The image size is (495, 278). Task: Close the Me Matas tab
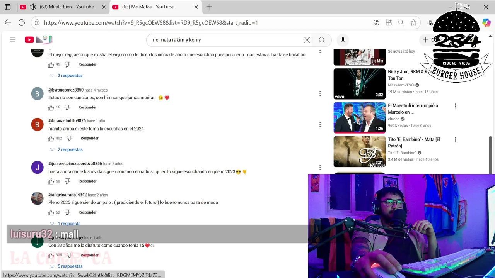(196, 7)
